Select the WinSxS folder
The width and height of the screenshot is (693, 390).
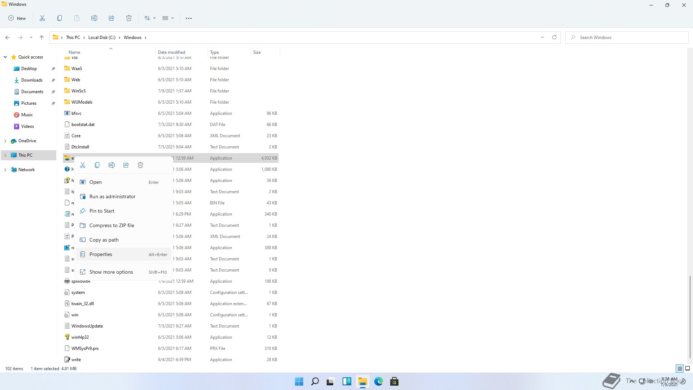pos(171,91)
